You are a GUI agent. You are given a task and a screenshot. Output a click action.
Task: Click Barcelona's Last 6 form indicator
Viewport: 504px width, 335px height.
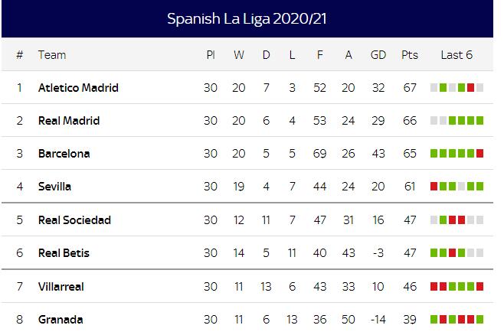pos(457,154)
